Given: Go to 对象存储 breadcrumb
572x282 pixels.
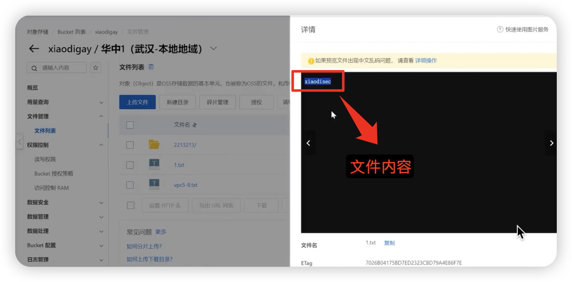Looking at the screenshot, I should coord(38,32).
